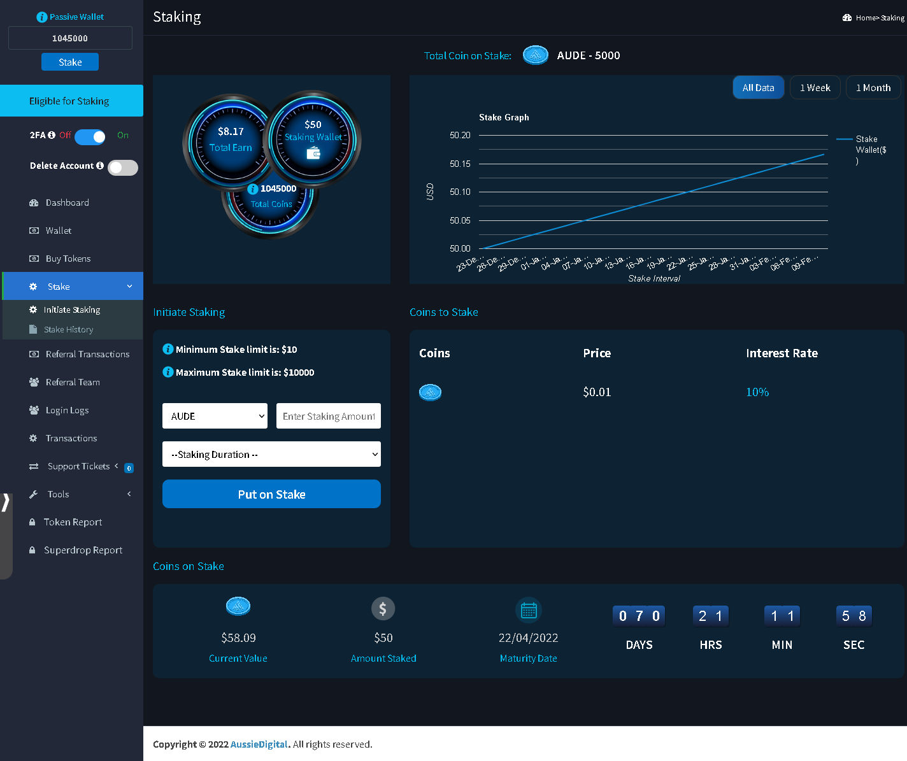Click the AUDE coin icon beside Total Coin on Stake
This screenshot has width=907, height=761.
pyautogui.click(x=536, y=55)
